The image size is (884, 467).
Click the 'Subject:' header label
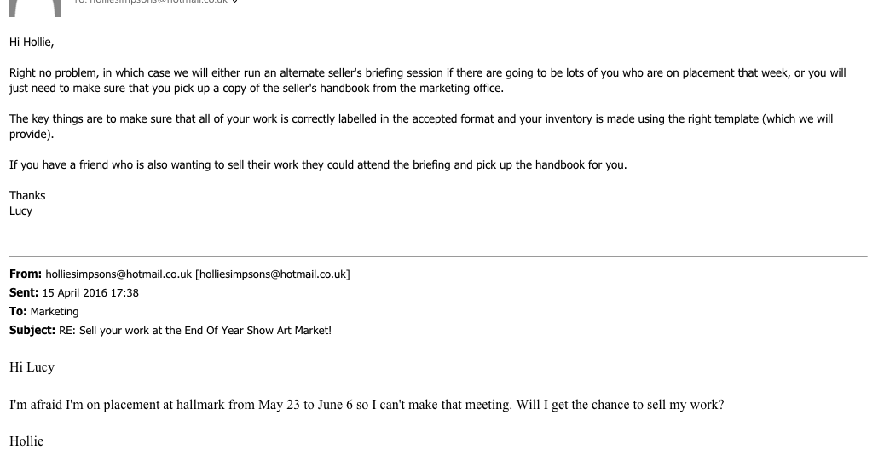pyautogui.click(x=32, y=330)
